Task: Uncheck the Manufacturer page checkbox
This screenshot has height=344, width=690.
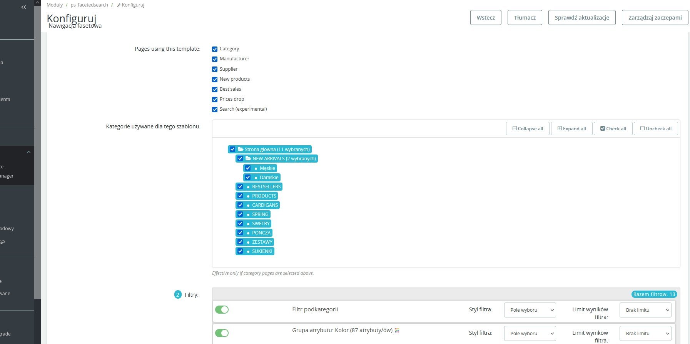Action: (x=215, y=59)
